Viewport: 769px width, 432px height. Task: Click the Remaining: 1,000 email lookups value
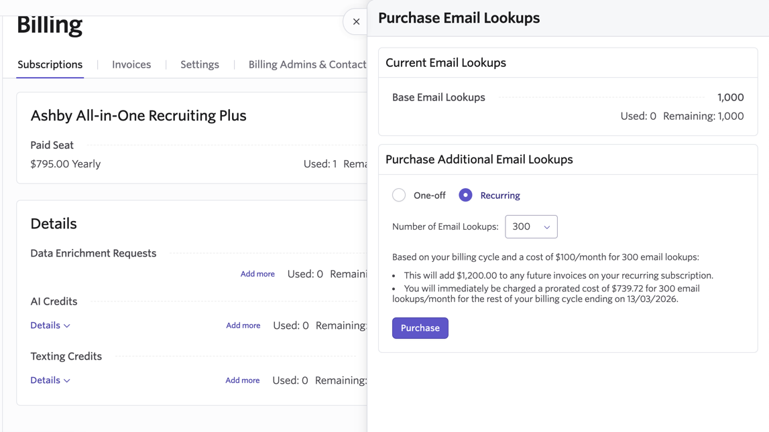point(703,116)
